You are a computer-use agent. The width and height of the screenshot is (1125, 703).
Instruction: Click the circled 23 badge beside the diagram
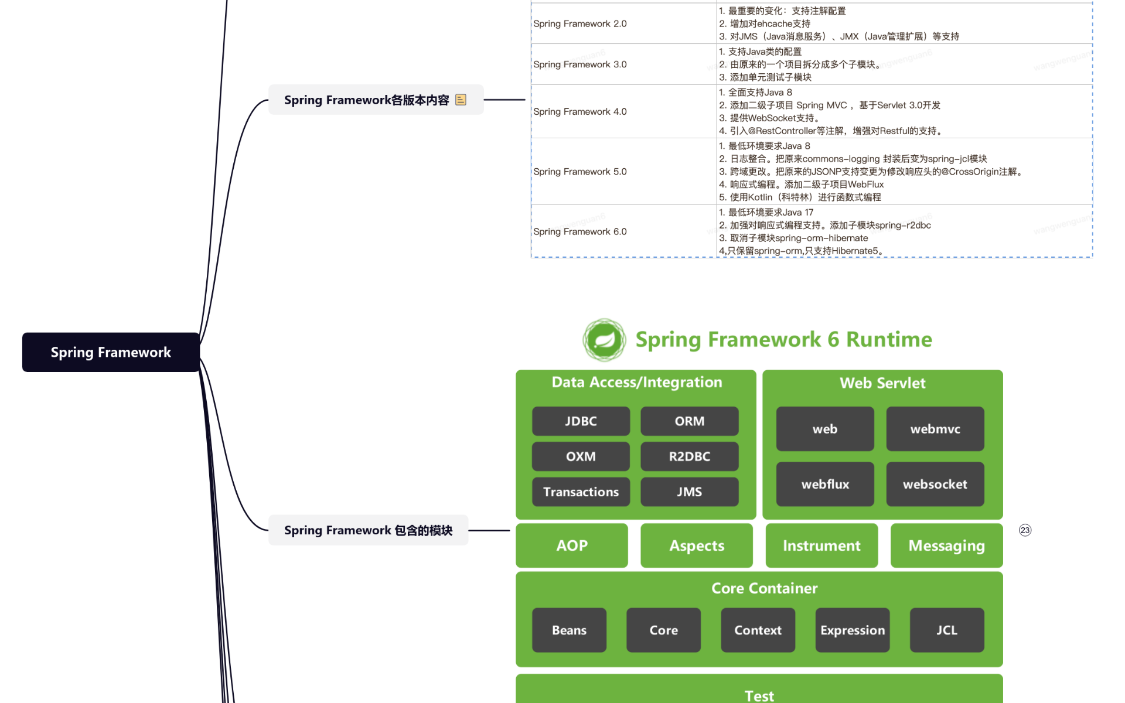click(1025, 530)
